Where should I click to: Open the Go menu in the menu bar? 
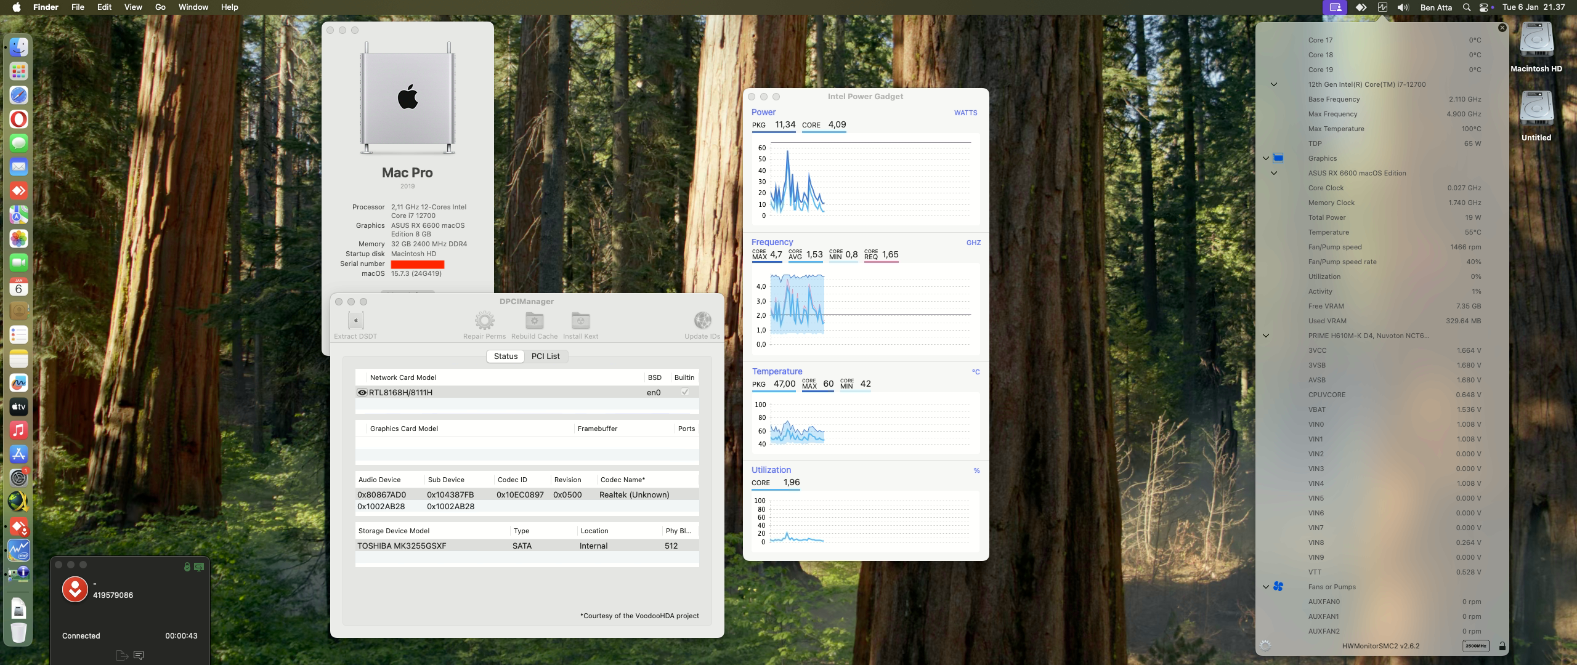click(160, 7)
